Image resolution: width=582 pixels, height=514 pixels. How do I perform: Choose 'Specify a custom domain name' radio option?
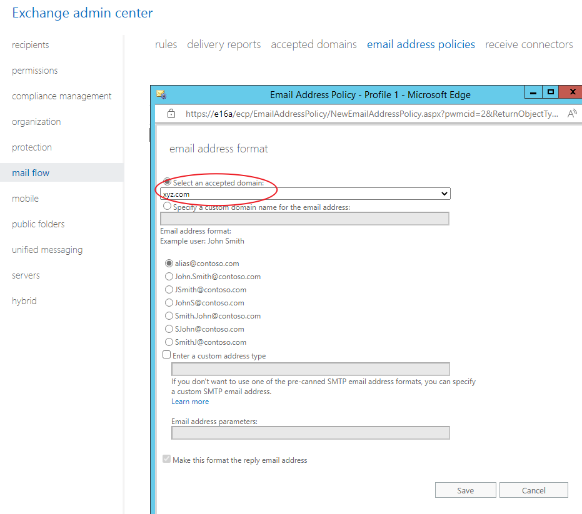[168, 206]
